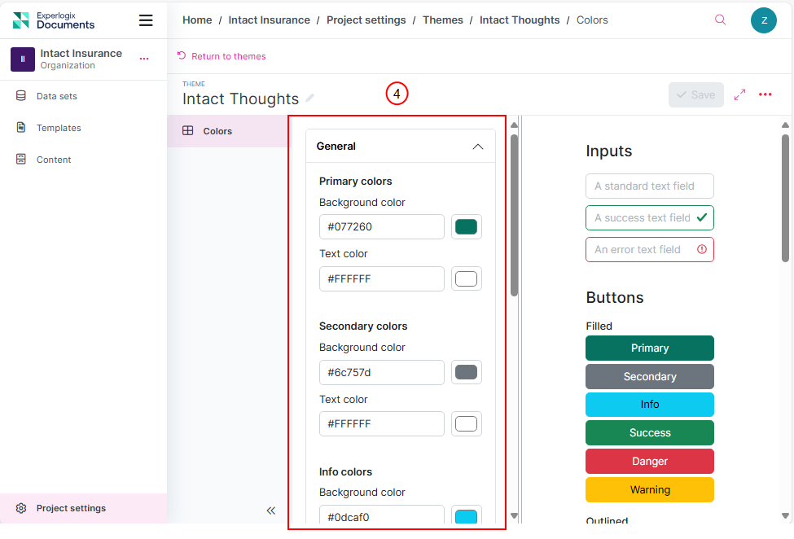Go to Templates in the sidebar
The image size is (794, 539).
point(59,128)
